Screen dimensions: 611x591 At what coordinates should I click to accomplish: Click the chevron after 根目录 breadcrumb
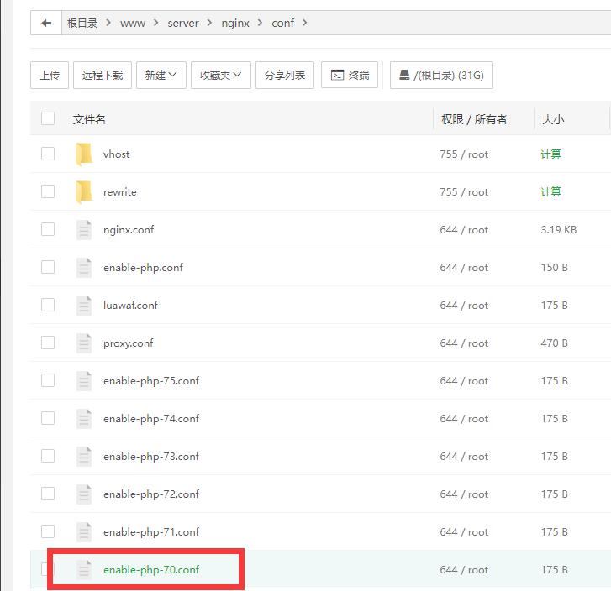point(108,23)
